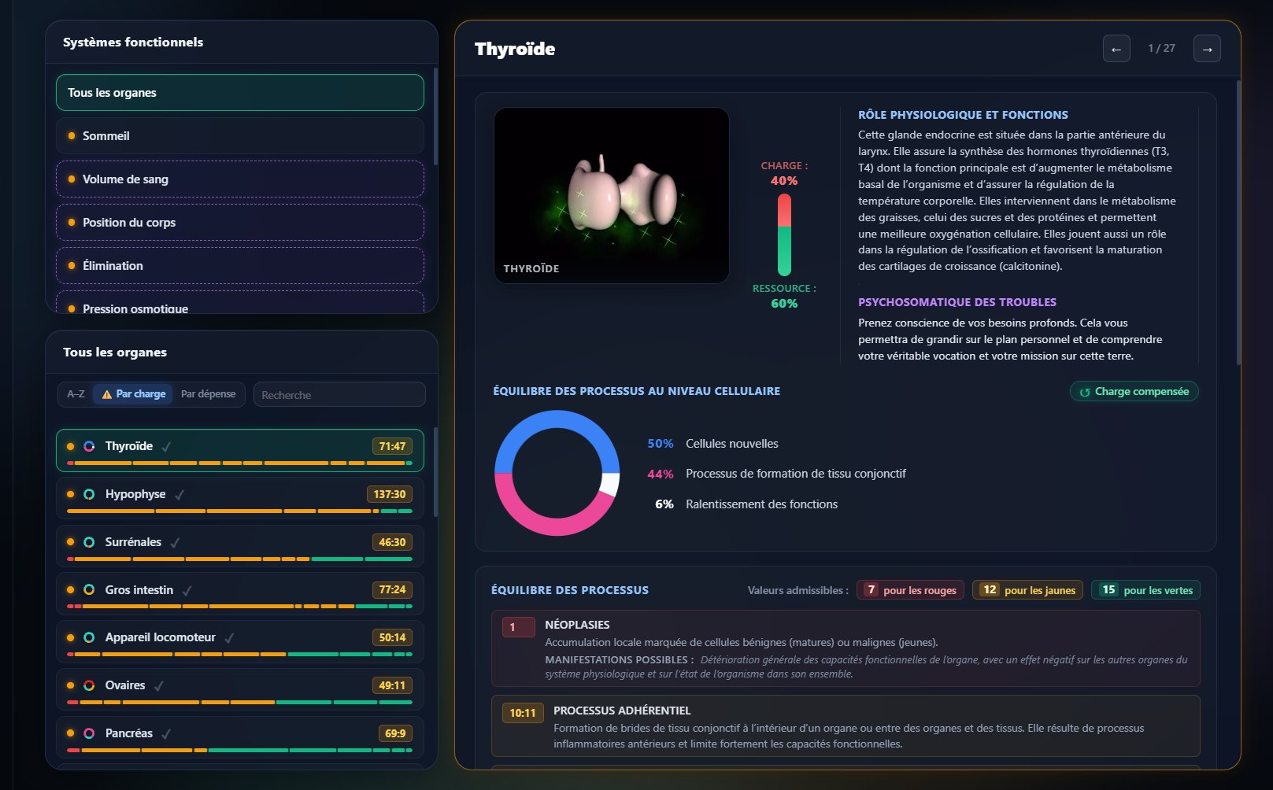Go to the next organ with right arrow
1273x790 pixels.
point(1207,49)
